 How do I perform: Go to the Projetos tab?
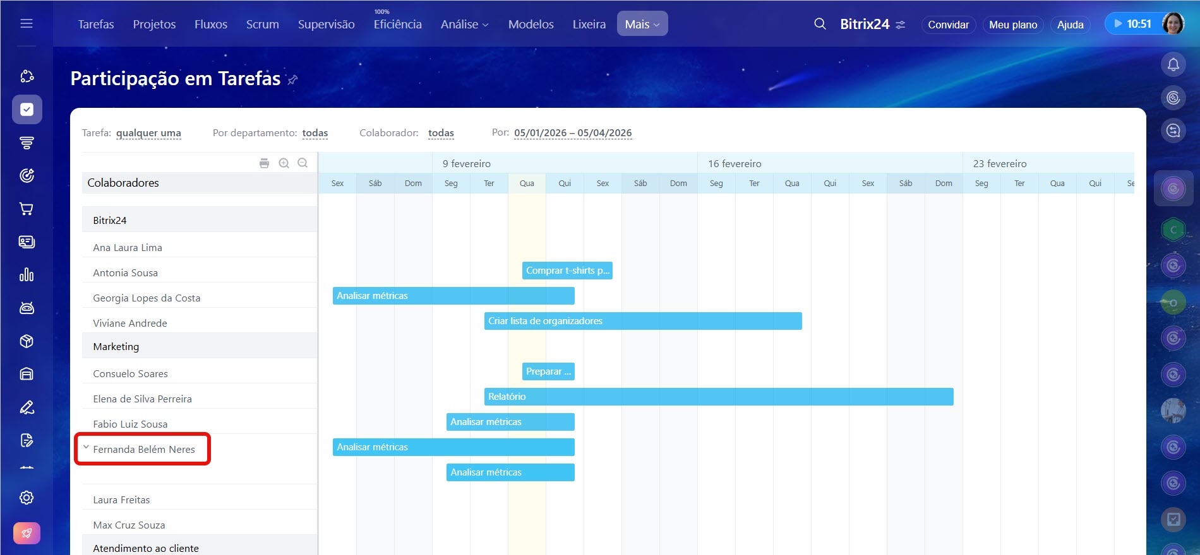[154, 24]
